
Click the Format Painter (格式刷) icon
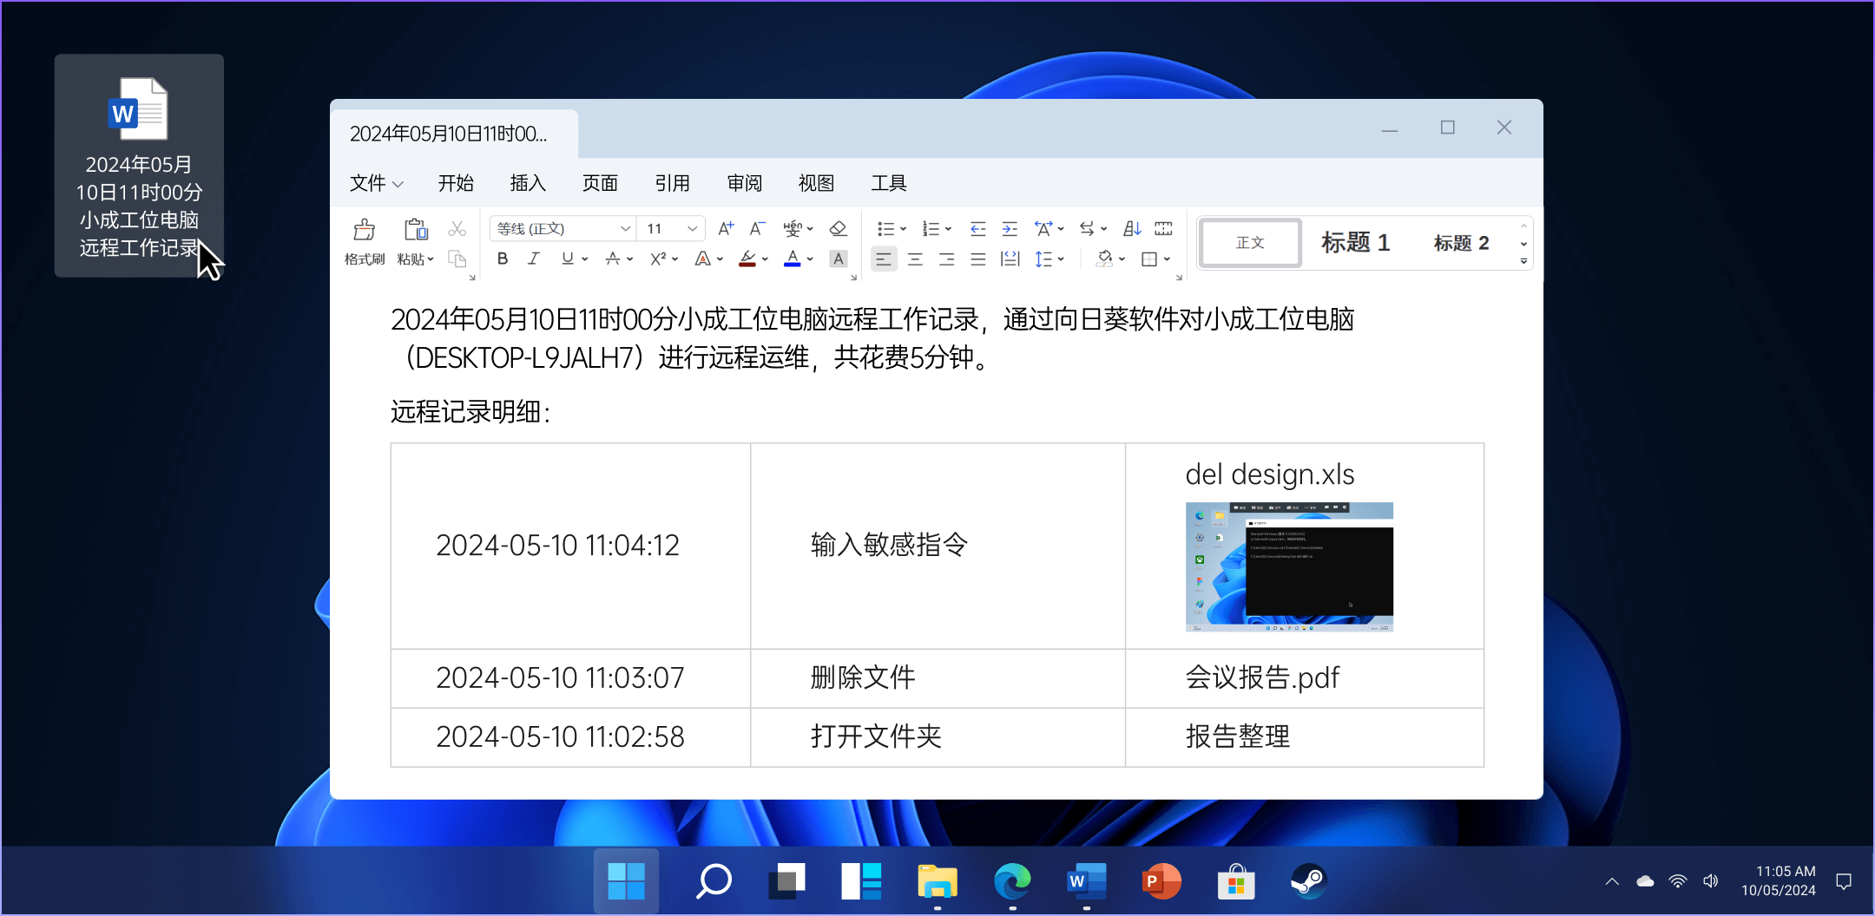(364, 241)
